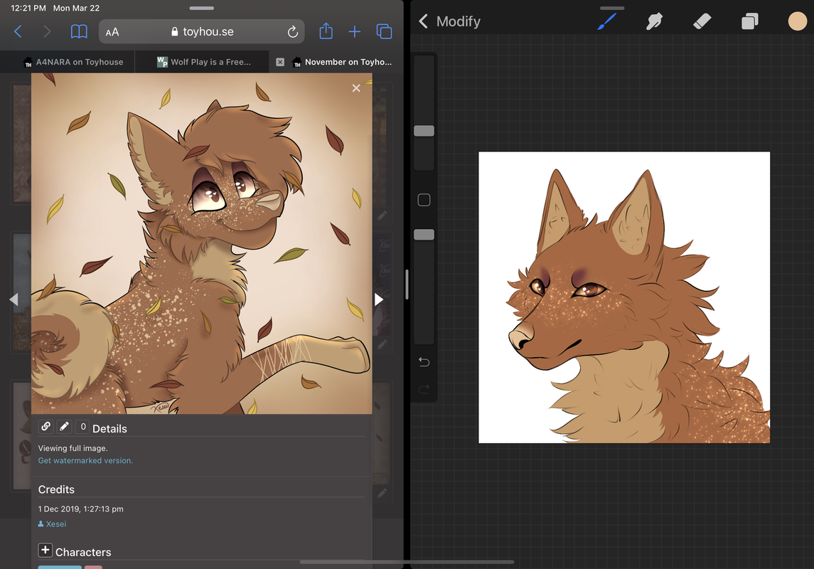Viewport: 814px width, 569px height.
Task: Click Get watermarked version link
Action: tap(85, 460)
